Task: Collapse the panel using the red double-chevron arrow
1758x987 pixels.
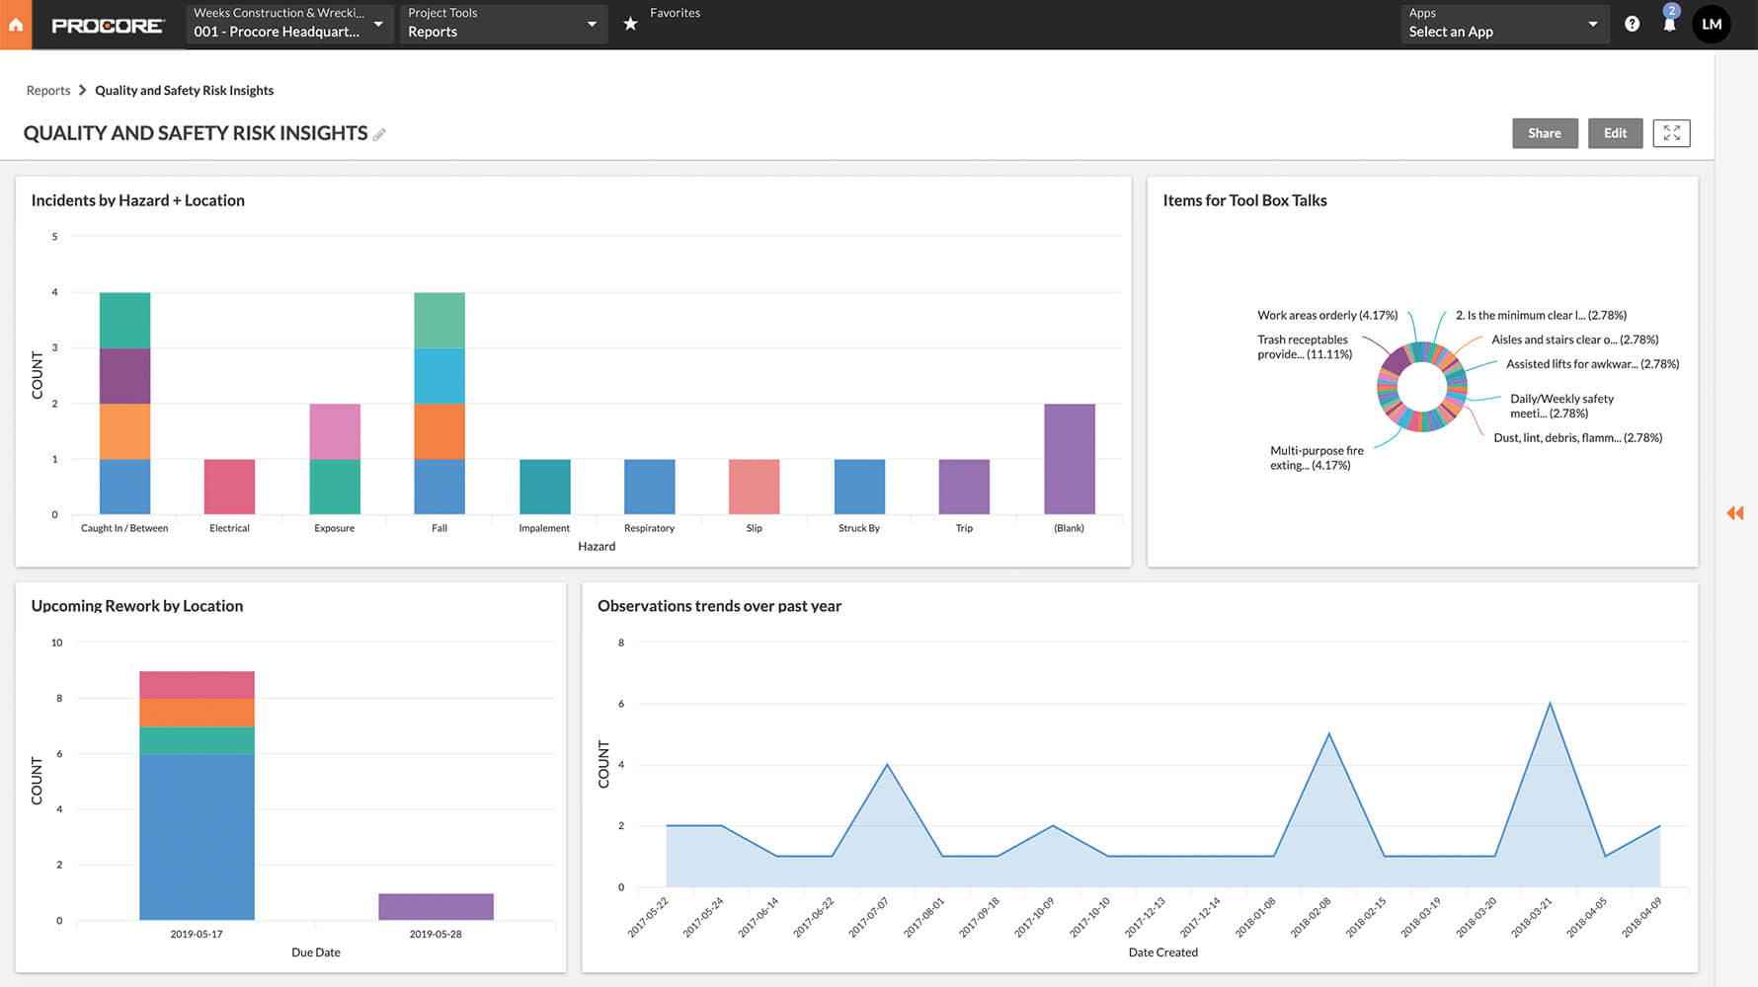Action: [x=1735, y=513]
